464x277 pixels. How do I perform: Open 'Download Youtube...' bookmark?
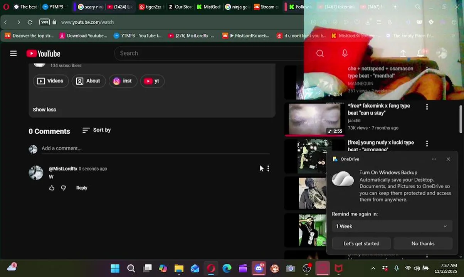[x=83, y=36]
